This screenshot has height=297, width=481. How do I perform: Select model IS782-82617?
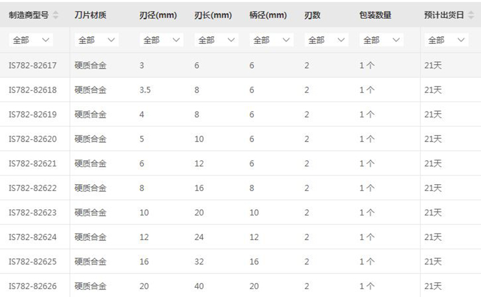pyautogui.click(x=32, y=65)
